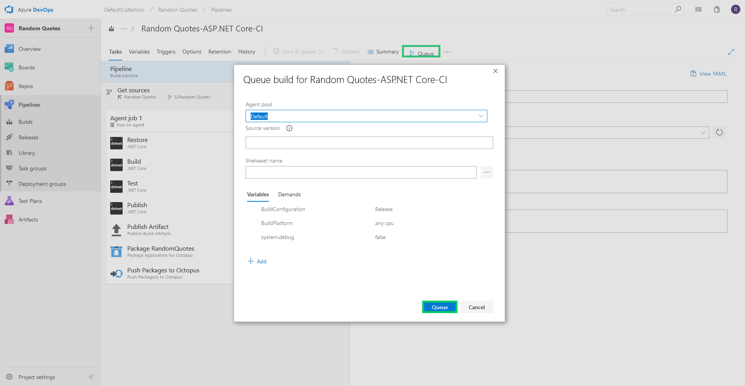
Task: Collapse the sidebar with double-chevron icon
Action: point(91,377)
